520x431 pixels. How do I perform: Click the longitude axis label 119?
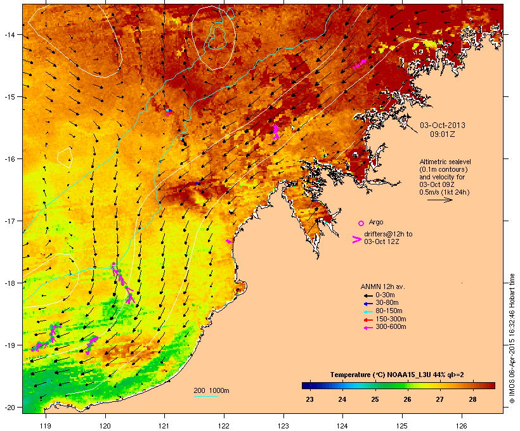[x=46, y=426]
